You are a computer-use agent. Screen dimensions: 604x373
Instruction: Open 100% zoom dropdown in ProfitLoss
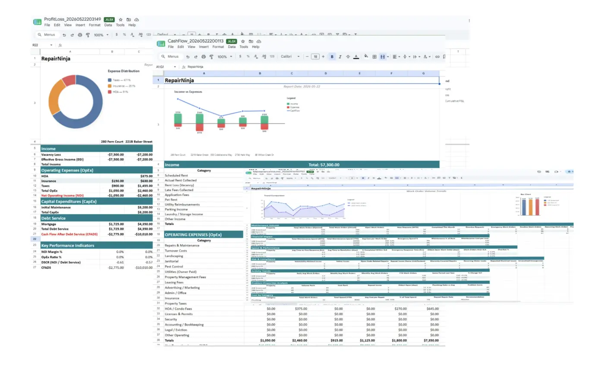tap(101, 35)
